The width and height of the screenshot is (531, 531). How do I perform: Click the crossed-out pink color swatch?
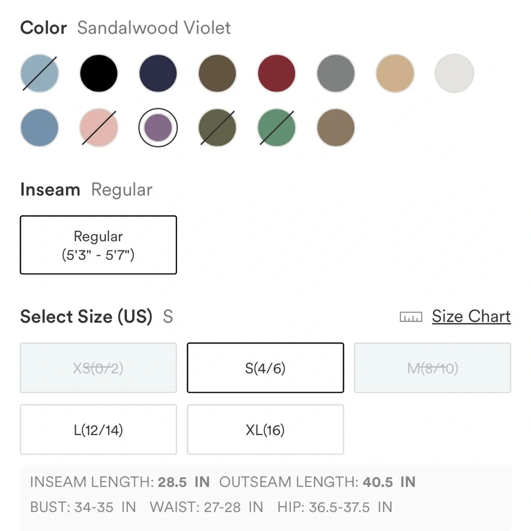click(99, 127)
